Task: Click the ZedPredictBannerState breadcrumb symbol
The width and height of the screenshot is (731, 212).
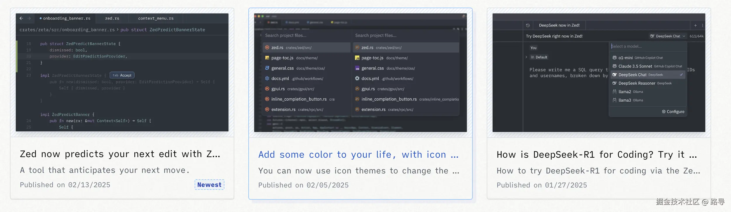Action: [177, 29]
